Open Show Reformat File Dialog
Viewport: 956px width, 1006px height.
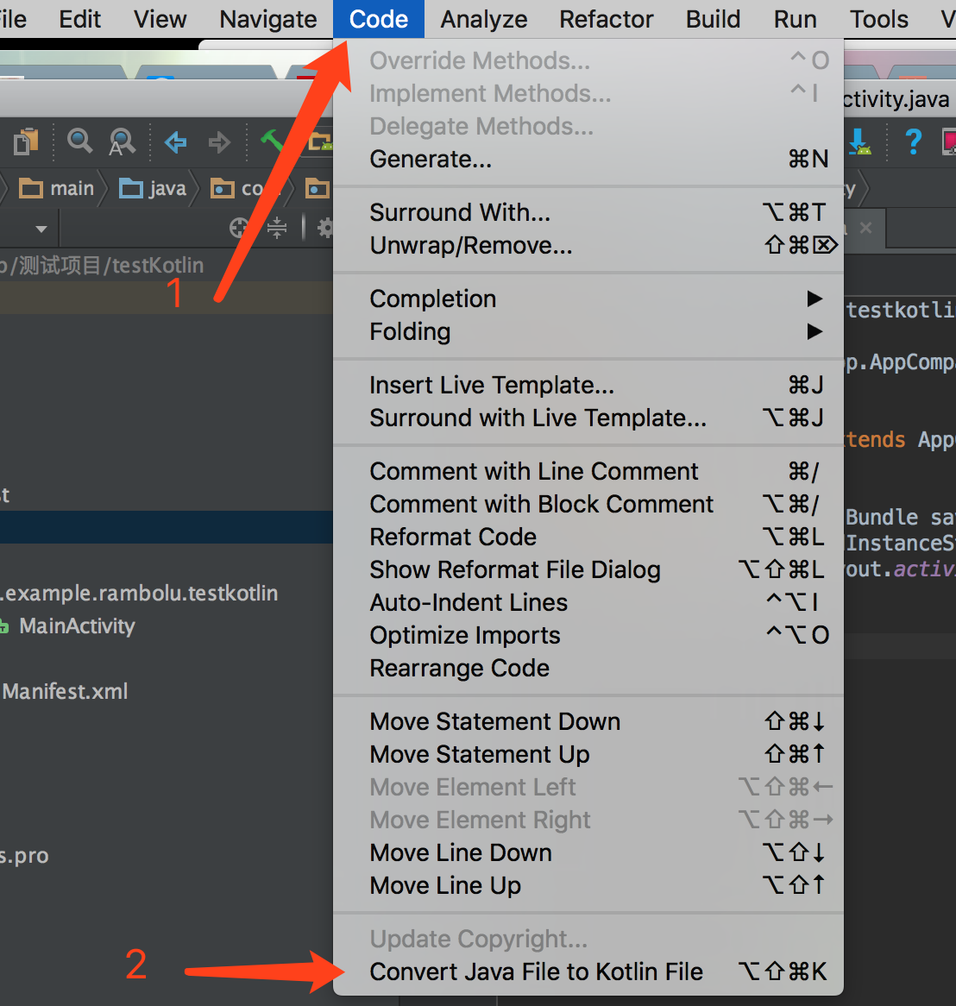pyautogui.click(x=588, y=569)
